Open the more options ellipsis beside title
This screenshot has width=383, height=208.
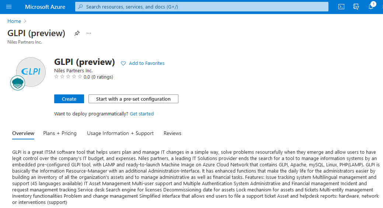89,33
